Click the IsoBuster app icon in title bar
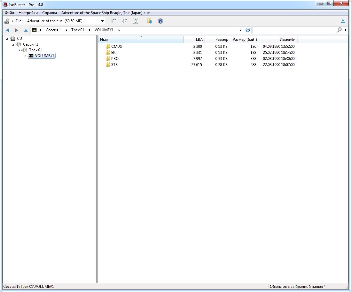The image size is (351, 292). click(x=5, y=4)
